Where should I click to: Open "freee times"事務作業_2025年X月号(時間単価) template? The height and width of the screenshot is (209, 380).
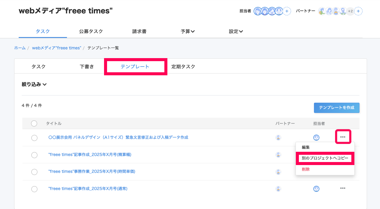(x=92, y=171)
